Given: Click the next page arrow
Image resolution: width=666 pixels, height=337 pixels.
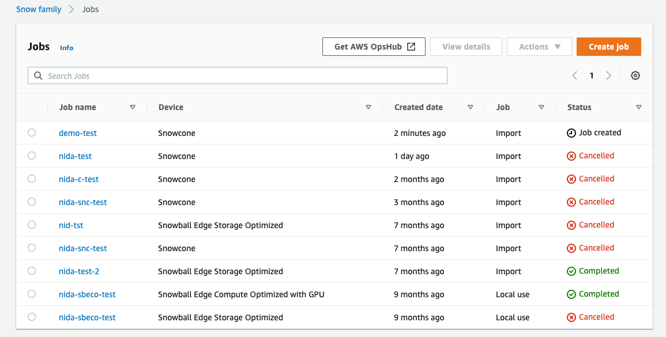Looking at the screenshot, I should (609, 75).
